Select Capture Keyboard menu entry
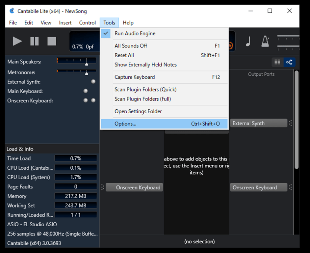310x253 pixels. [x=164, y=77]
